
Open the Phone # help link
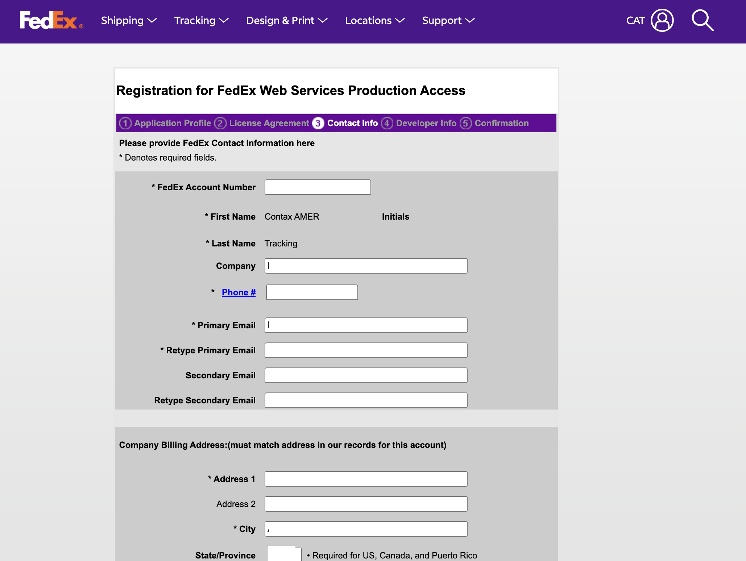239,292
